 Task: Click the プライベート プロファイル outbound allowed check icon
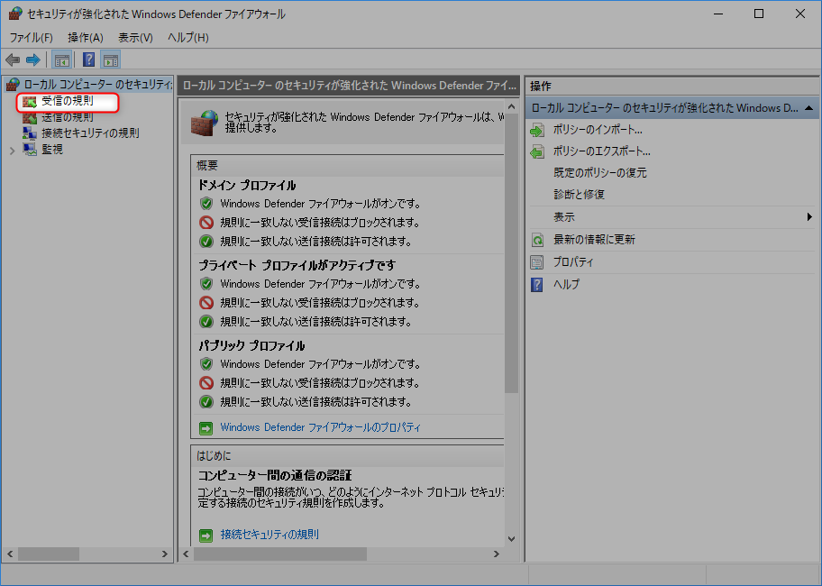(x=206, y=321)
